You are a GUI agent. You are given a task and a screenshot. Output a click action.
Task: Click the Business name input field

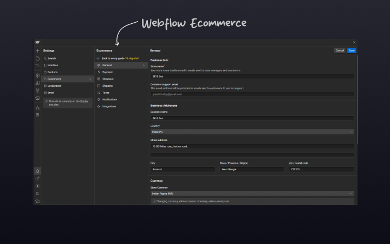[252, 118]
